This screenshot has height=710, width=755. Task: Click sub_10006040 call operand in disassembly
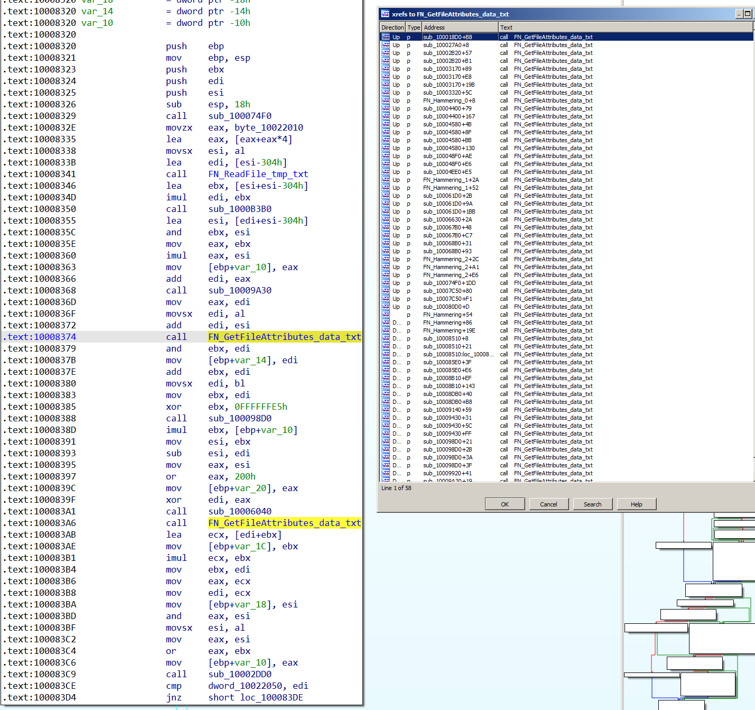pos(239,511)
